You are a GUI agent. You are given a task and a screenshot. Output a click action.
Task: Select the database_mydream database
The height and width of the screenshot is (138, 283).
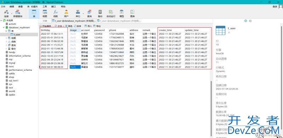click(x=19, y=28)
